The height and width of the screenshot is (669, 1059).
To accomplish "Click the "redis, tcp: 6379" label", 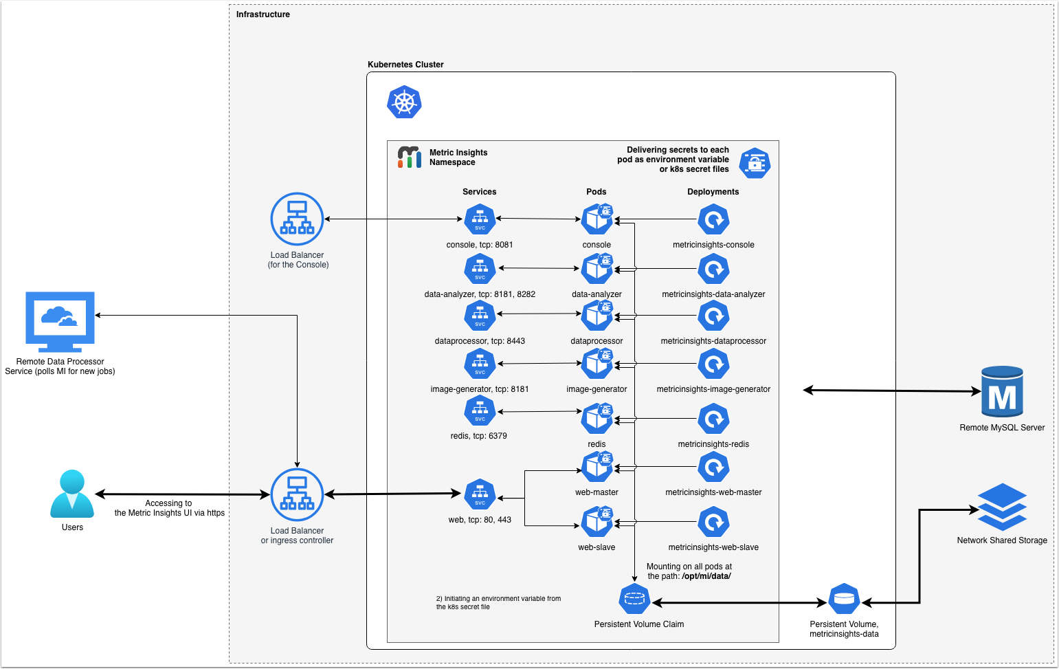I will pyautogui.click(x=479, y=436).
